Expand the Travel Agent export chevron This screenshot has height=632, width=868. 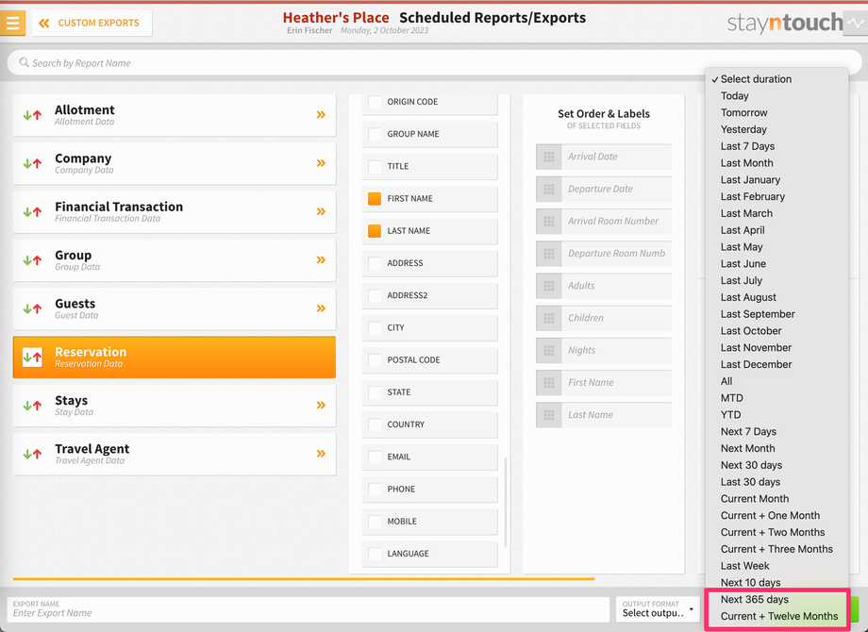(x=321, y=453)
